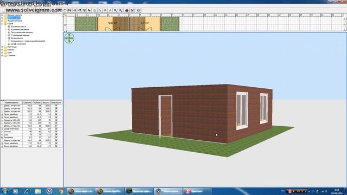The height and width of the screenshot is (195, 347).
Task: Toggle visibility checkbox for Унитаз
Action: coord(56,132)
